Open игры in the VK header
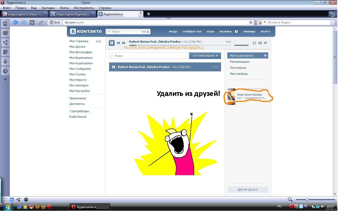Image resolution: width=338 pixels, height=211 pixels. (x=210, y=31)
